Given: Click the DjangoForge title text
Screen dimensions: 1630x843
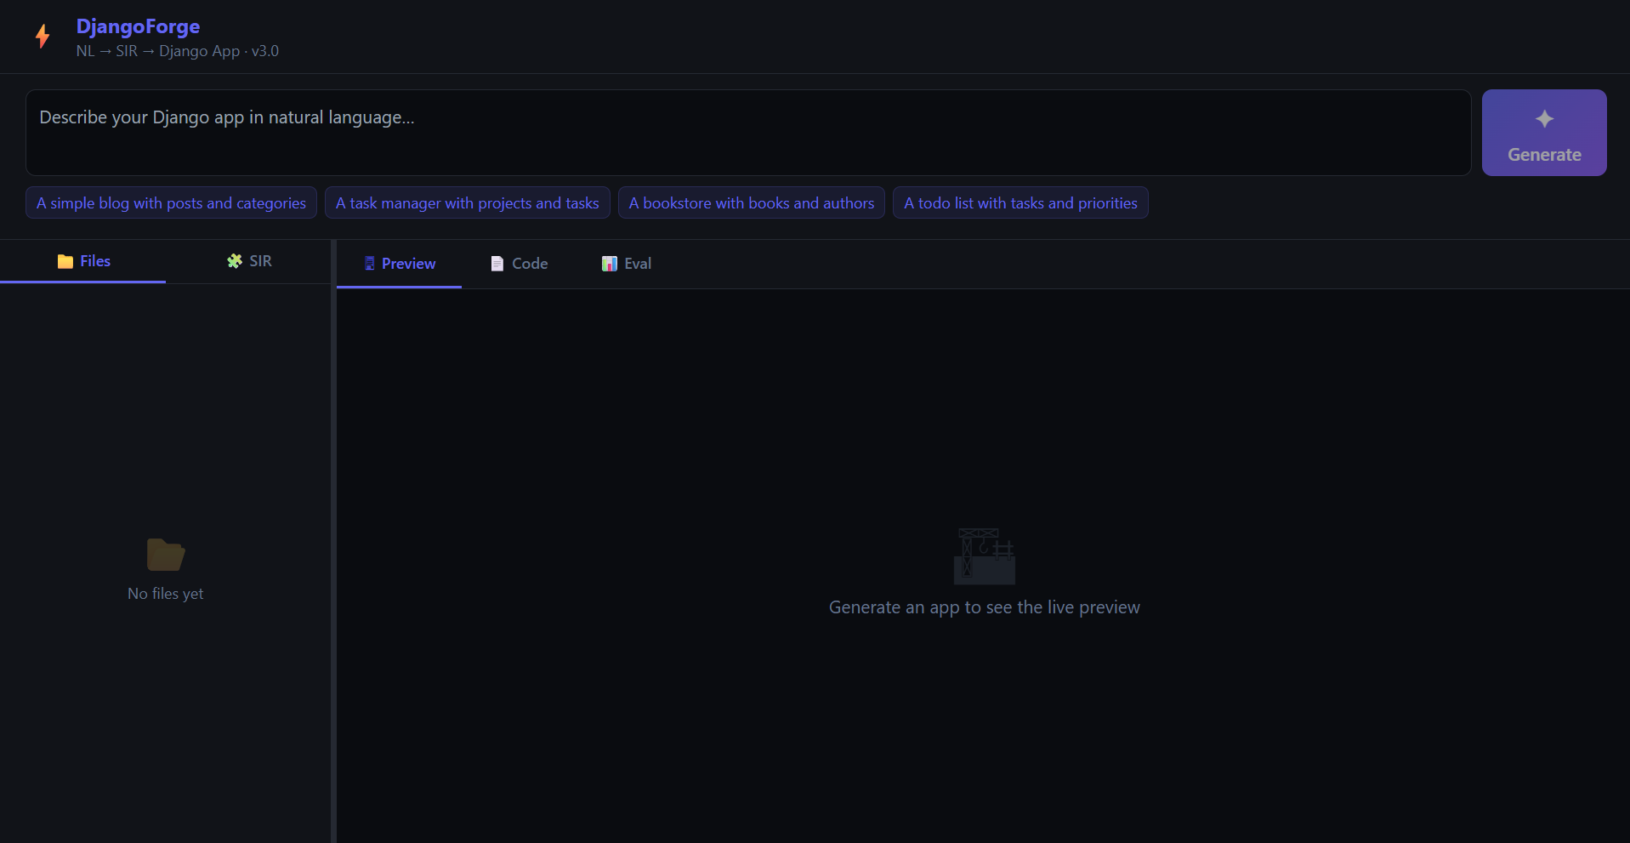Looking at the screenshot, I should point(138,26).
